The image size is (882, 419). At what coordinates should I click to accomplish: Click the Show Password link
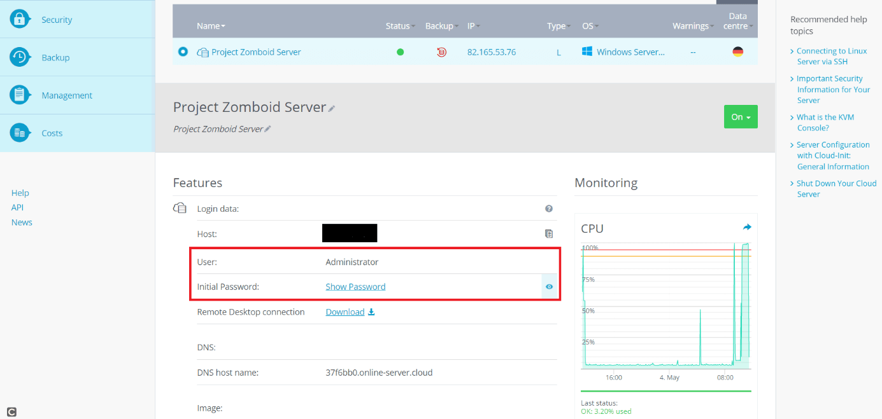coord(355,287)
